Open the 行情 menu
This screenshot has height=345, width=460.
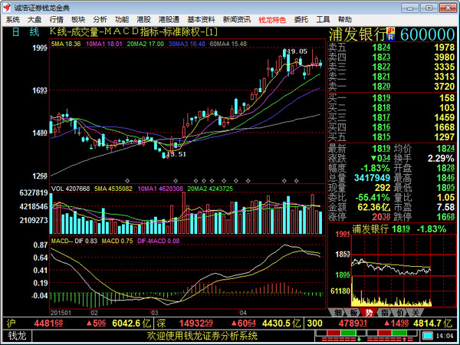(x=56, y=20)
